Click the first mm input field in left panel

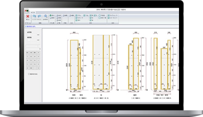(x=32, y=35)
